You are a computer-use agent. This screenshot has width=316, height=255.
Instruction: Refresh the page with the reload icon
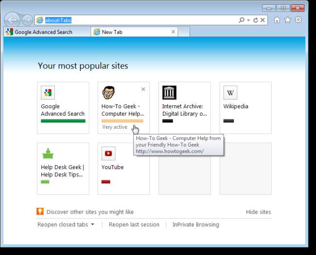256,20
